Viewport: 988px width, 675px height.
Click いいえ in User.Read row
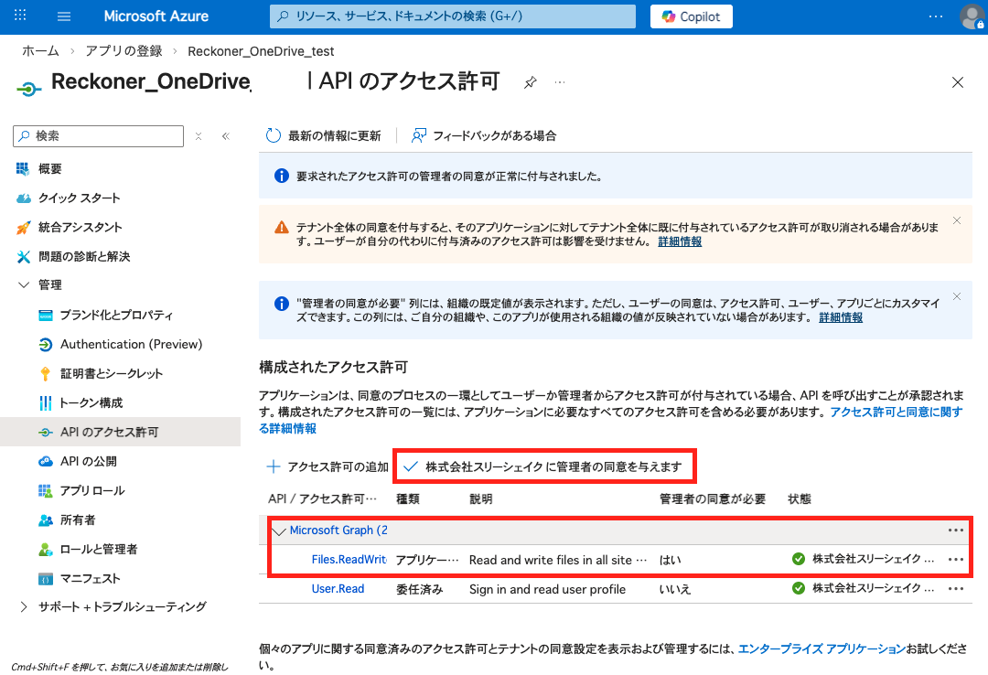click(675, 589)
